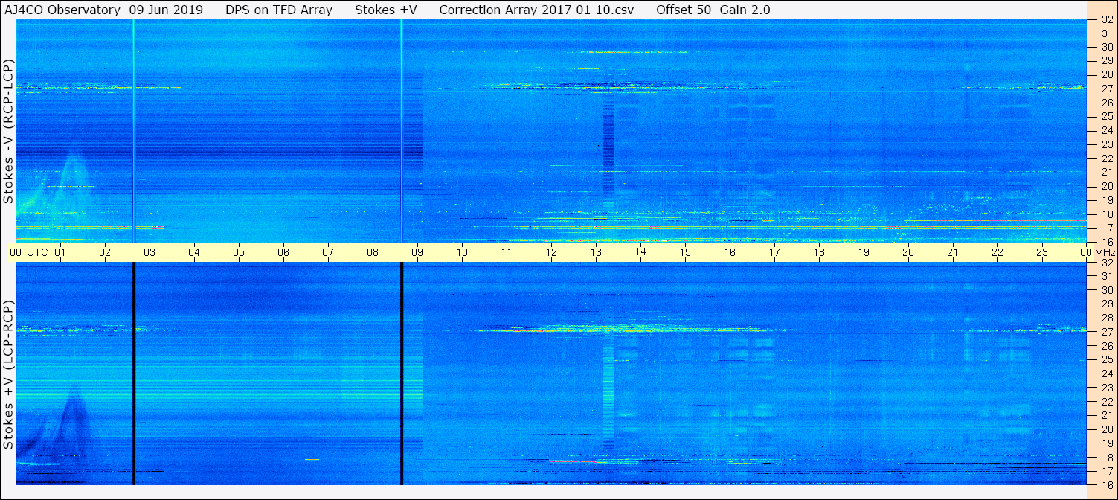Viewport: 1118px width, 500px height.
Task: Click the 17 MHz label of upper panel
Action: pos(1106,228)
